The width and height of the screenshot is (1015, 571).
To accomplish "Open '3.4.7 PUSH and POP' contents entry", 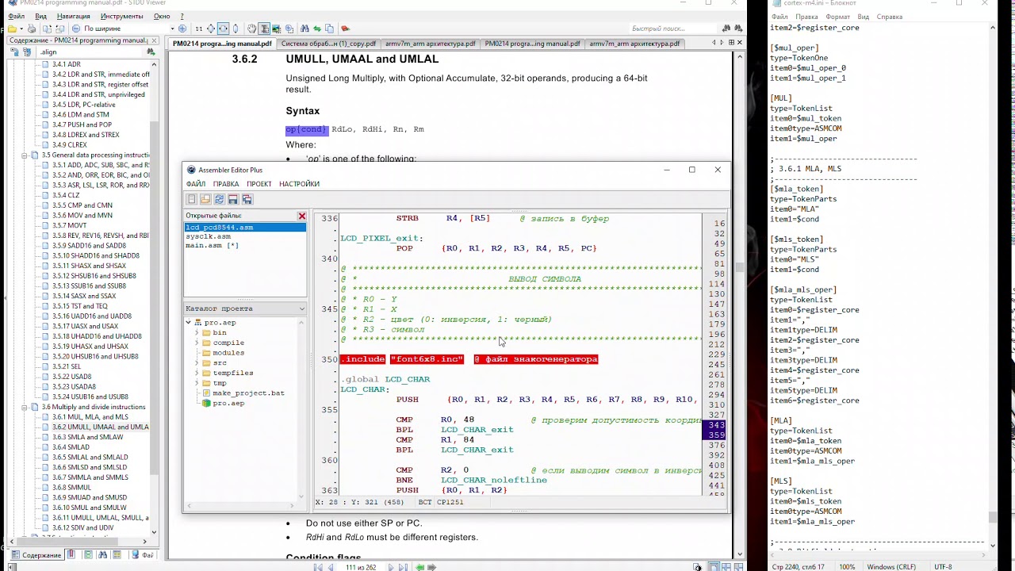I will pyautogui.click(x=82, y=125).
